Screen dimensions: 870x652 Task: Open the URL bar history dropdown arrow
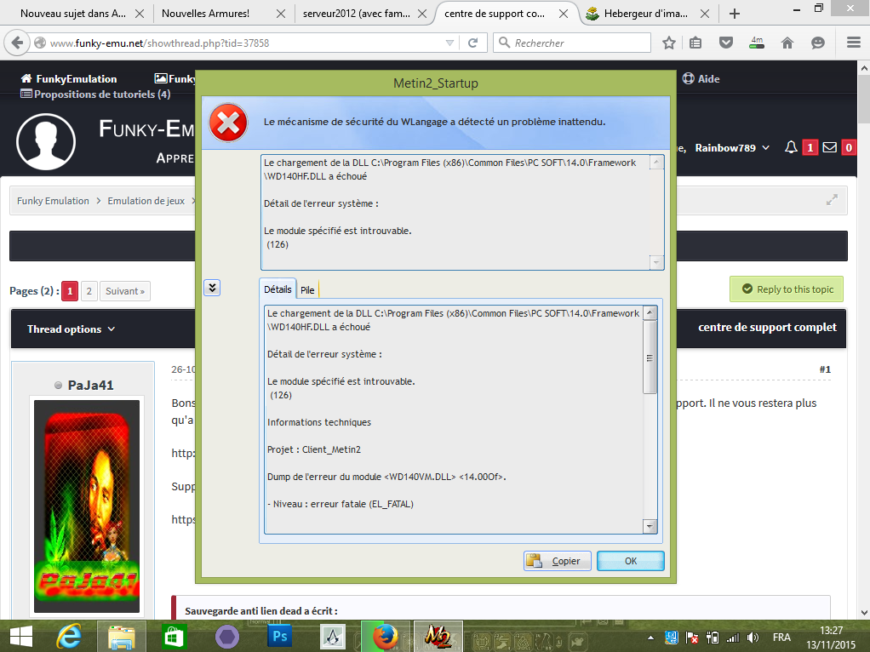449,43
